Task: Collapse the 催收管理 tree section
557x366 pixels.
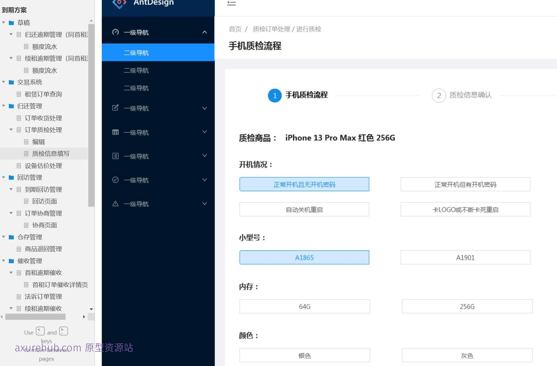Action: (x=4, y=261)
